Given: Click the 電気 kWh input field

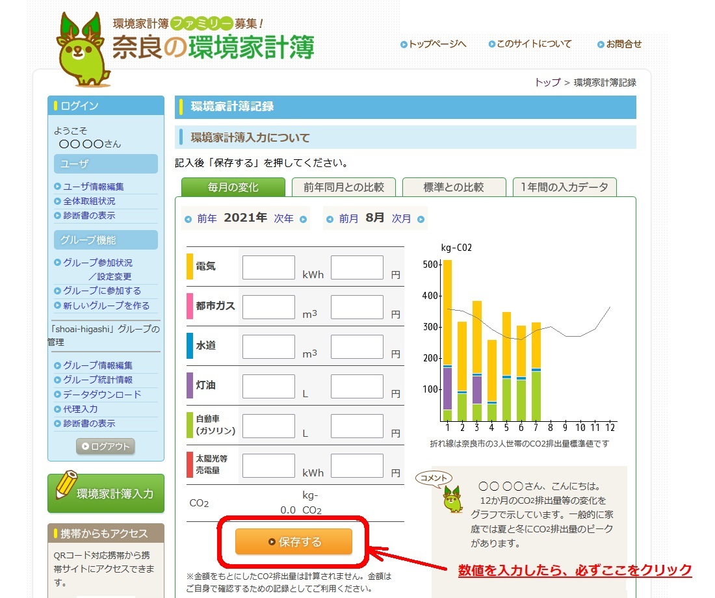Looking at the screenshot, I should coord(268,267).
